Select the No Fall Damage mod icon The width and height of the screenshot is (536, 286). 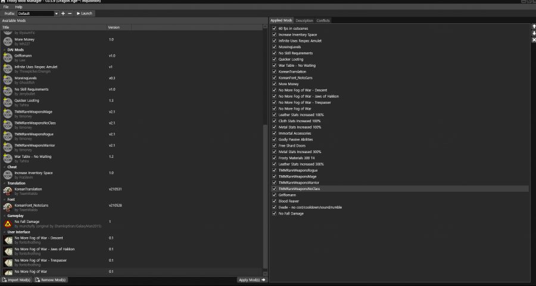[8, 223]
